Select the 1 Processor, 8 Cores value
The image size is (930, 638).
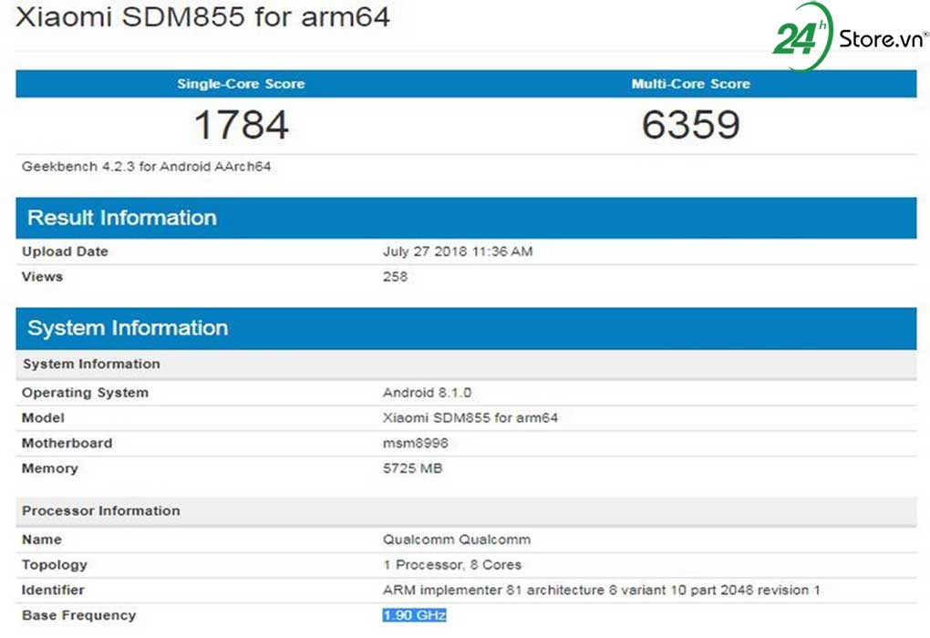(x=452, y=565)
